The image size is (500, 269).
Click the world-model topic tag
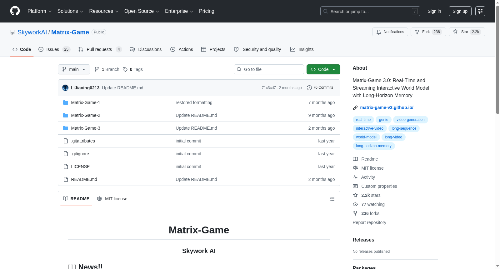click(366, 137)
